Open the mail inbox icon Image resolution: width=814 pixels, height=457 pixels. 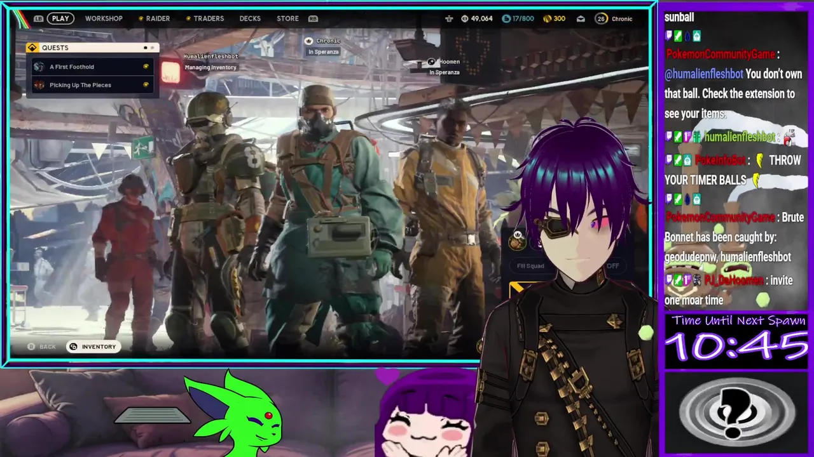pyautogui.click(x=581, y=18)
